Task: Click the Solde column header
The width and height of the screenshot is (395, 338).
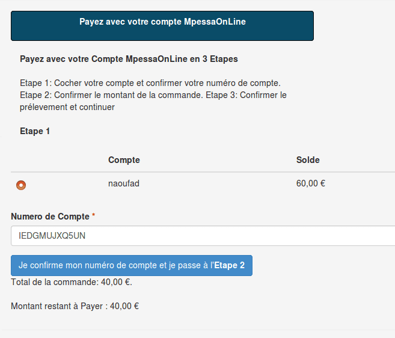Action: pos(308,160)
